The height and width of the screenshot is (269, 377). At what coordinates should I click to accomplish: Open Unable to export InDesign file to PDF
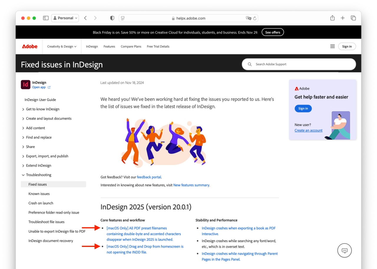[57, 231]
